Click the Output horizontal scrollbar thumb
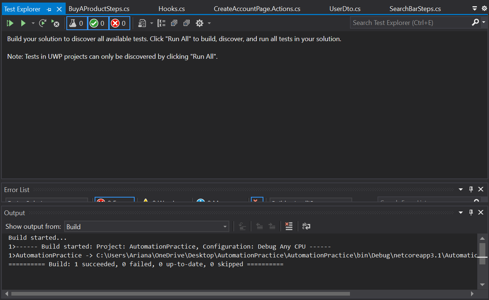The image size is (489, 300). [180, 294]
